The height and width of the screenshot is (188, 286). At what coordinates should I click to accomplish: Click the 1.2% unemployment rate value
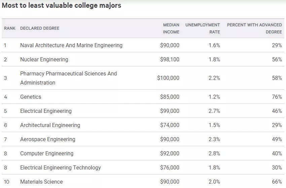(214, 97)
